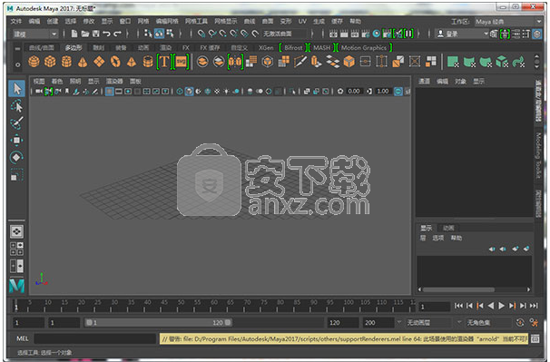Toggle viewport grid display icon
This screenshot has height=362, width=550.
[110, 92]
